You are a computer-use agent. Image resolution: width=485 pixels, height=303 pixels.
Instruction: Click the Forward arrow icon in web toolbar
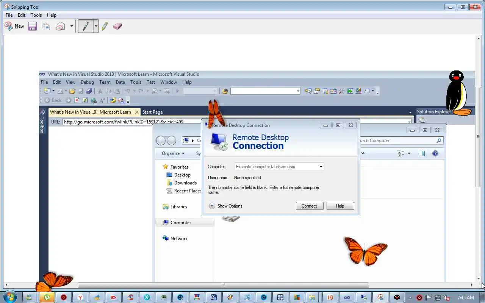68,100
